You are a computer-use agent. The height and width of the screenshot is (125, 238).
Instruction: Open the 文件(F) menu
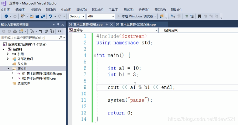tap(5, 10)
